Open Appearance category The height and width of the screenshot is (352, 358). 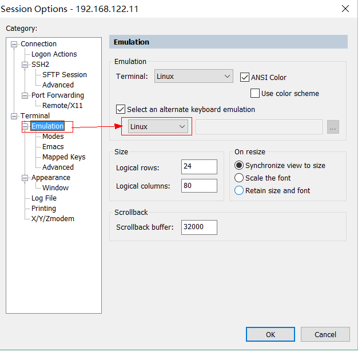click(51, 178)
